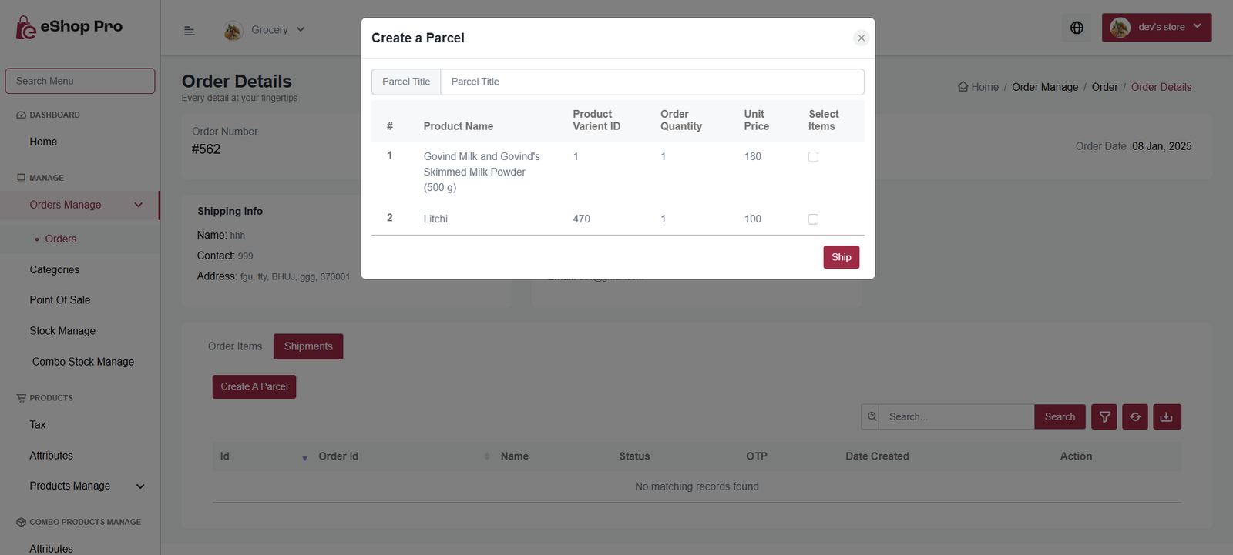Viewport: 1233px width, 555px height.
Task: Sort by Order Id column arrows
Action: tap(487, 456)
